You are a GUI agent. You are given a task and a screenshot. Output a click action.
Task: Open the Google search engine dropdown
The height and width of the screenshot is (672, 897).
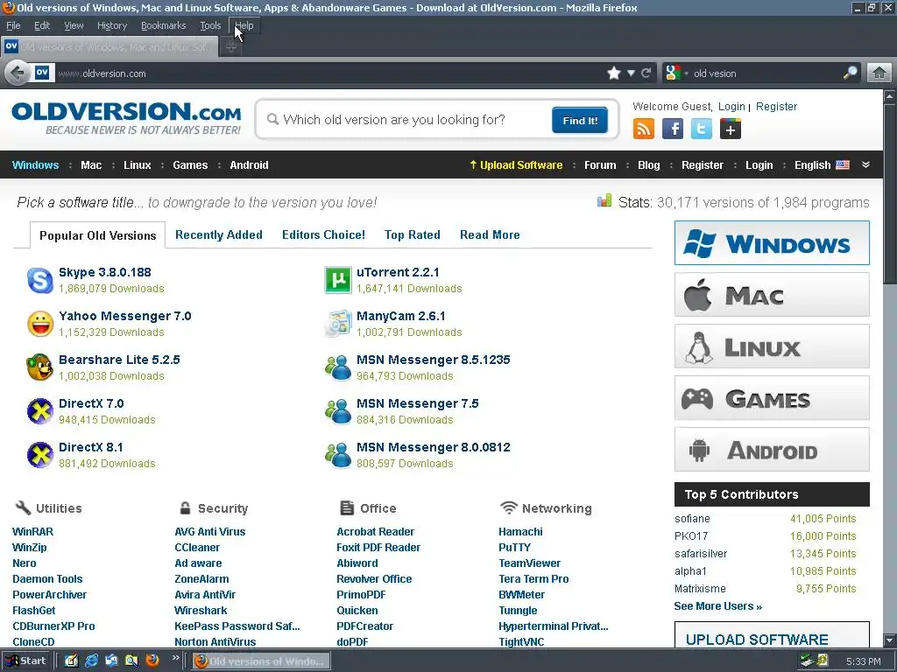coord(677,73)
